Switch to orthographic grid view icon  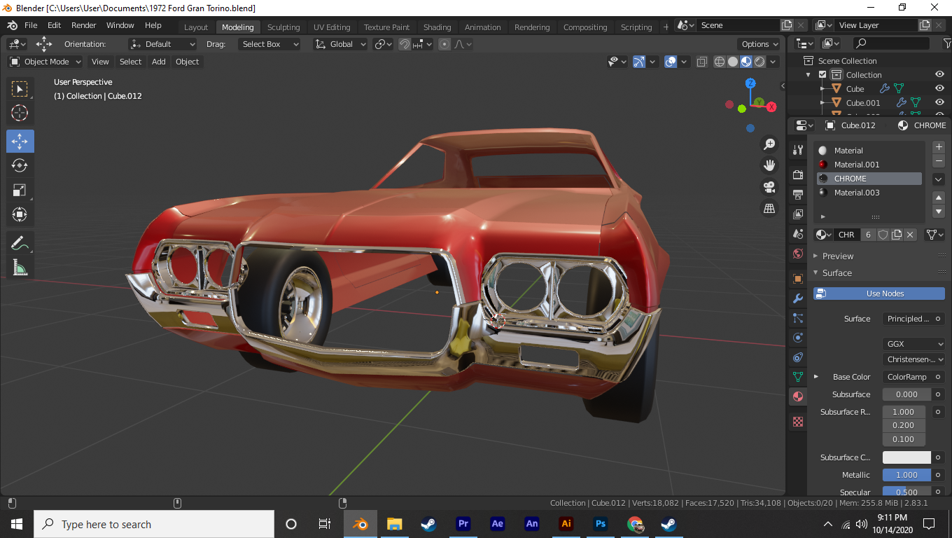pos(769,209)
